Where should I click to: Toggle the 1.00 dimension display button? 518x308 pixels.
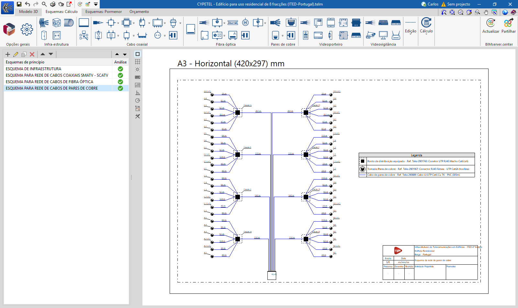tap(138, 85)
